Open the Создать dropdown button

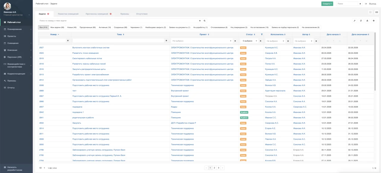327,4
